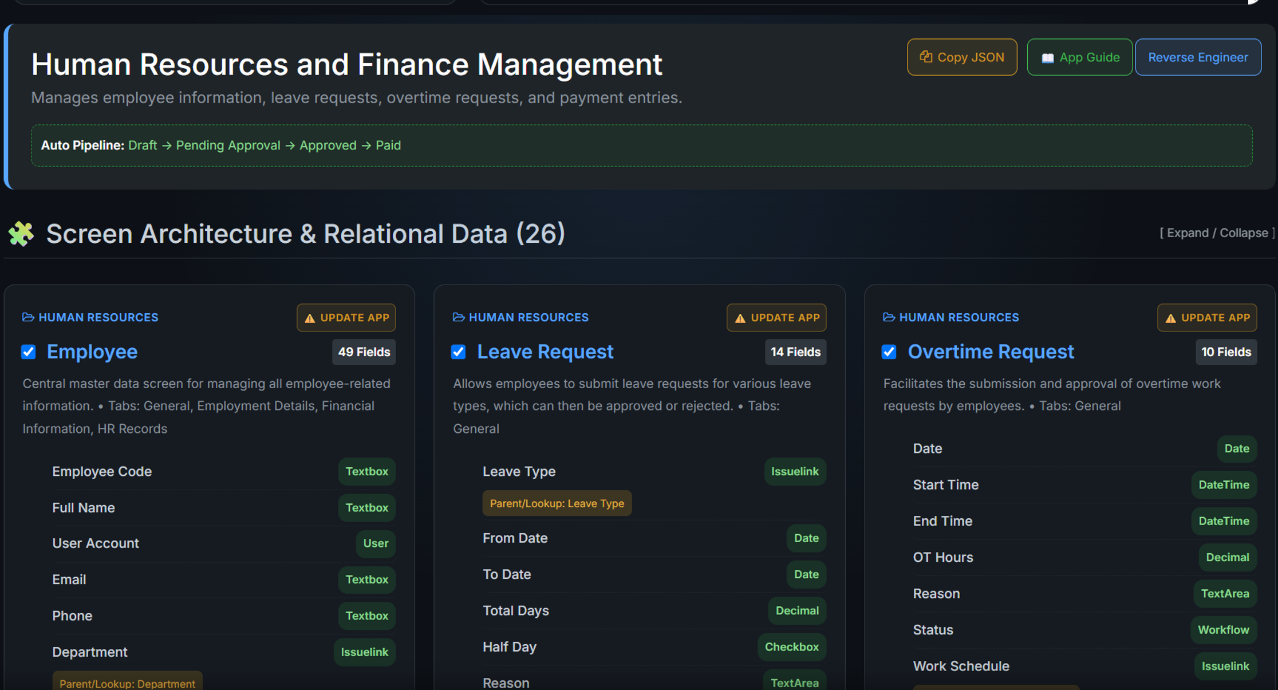Image resolution: width=1278 pixels, height=690 pixels.
Task: Select the From Date field row
Action: (654, 538)
